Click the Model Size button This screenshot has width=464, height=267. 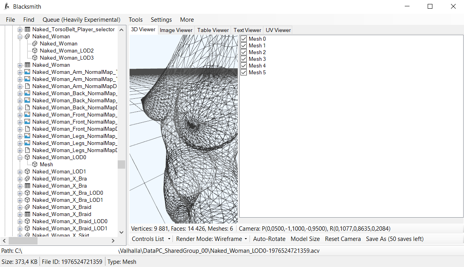305,239
